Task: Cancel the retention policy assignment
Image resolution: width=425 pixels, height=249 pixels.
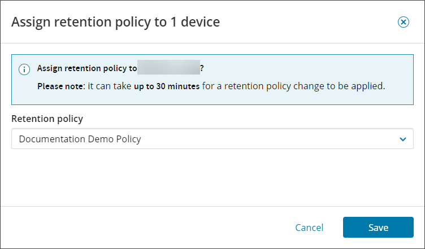Action: point(309,228)
